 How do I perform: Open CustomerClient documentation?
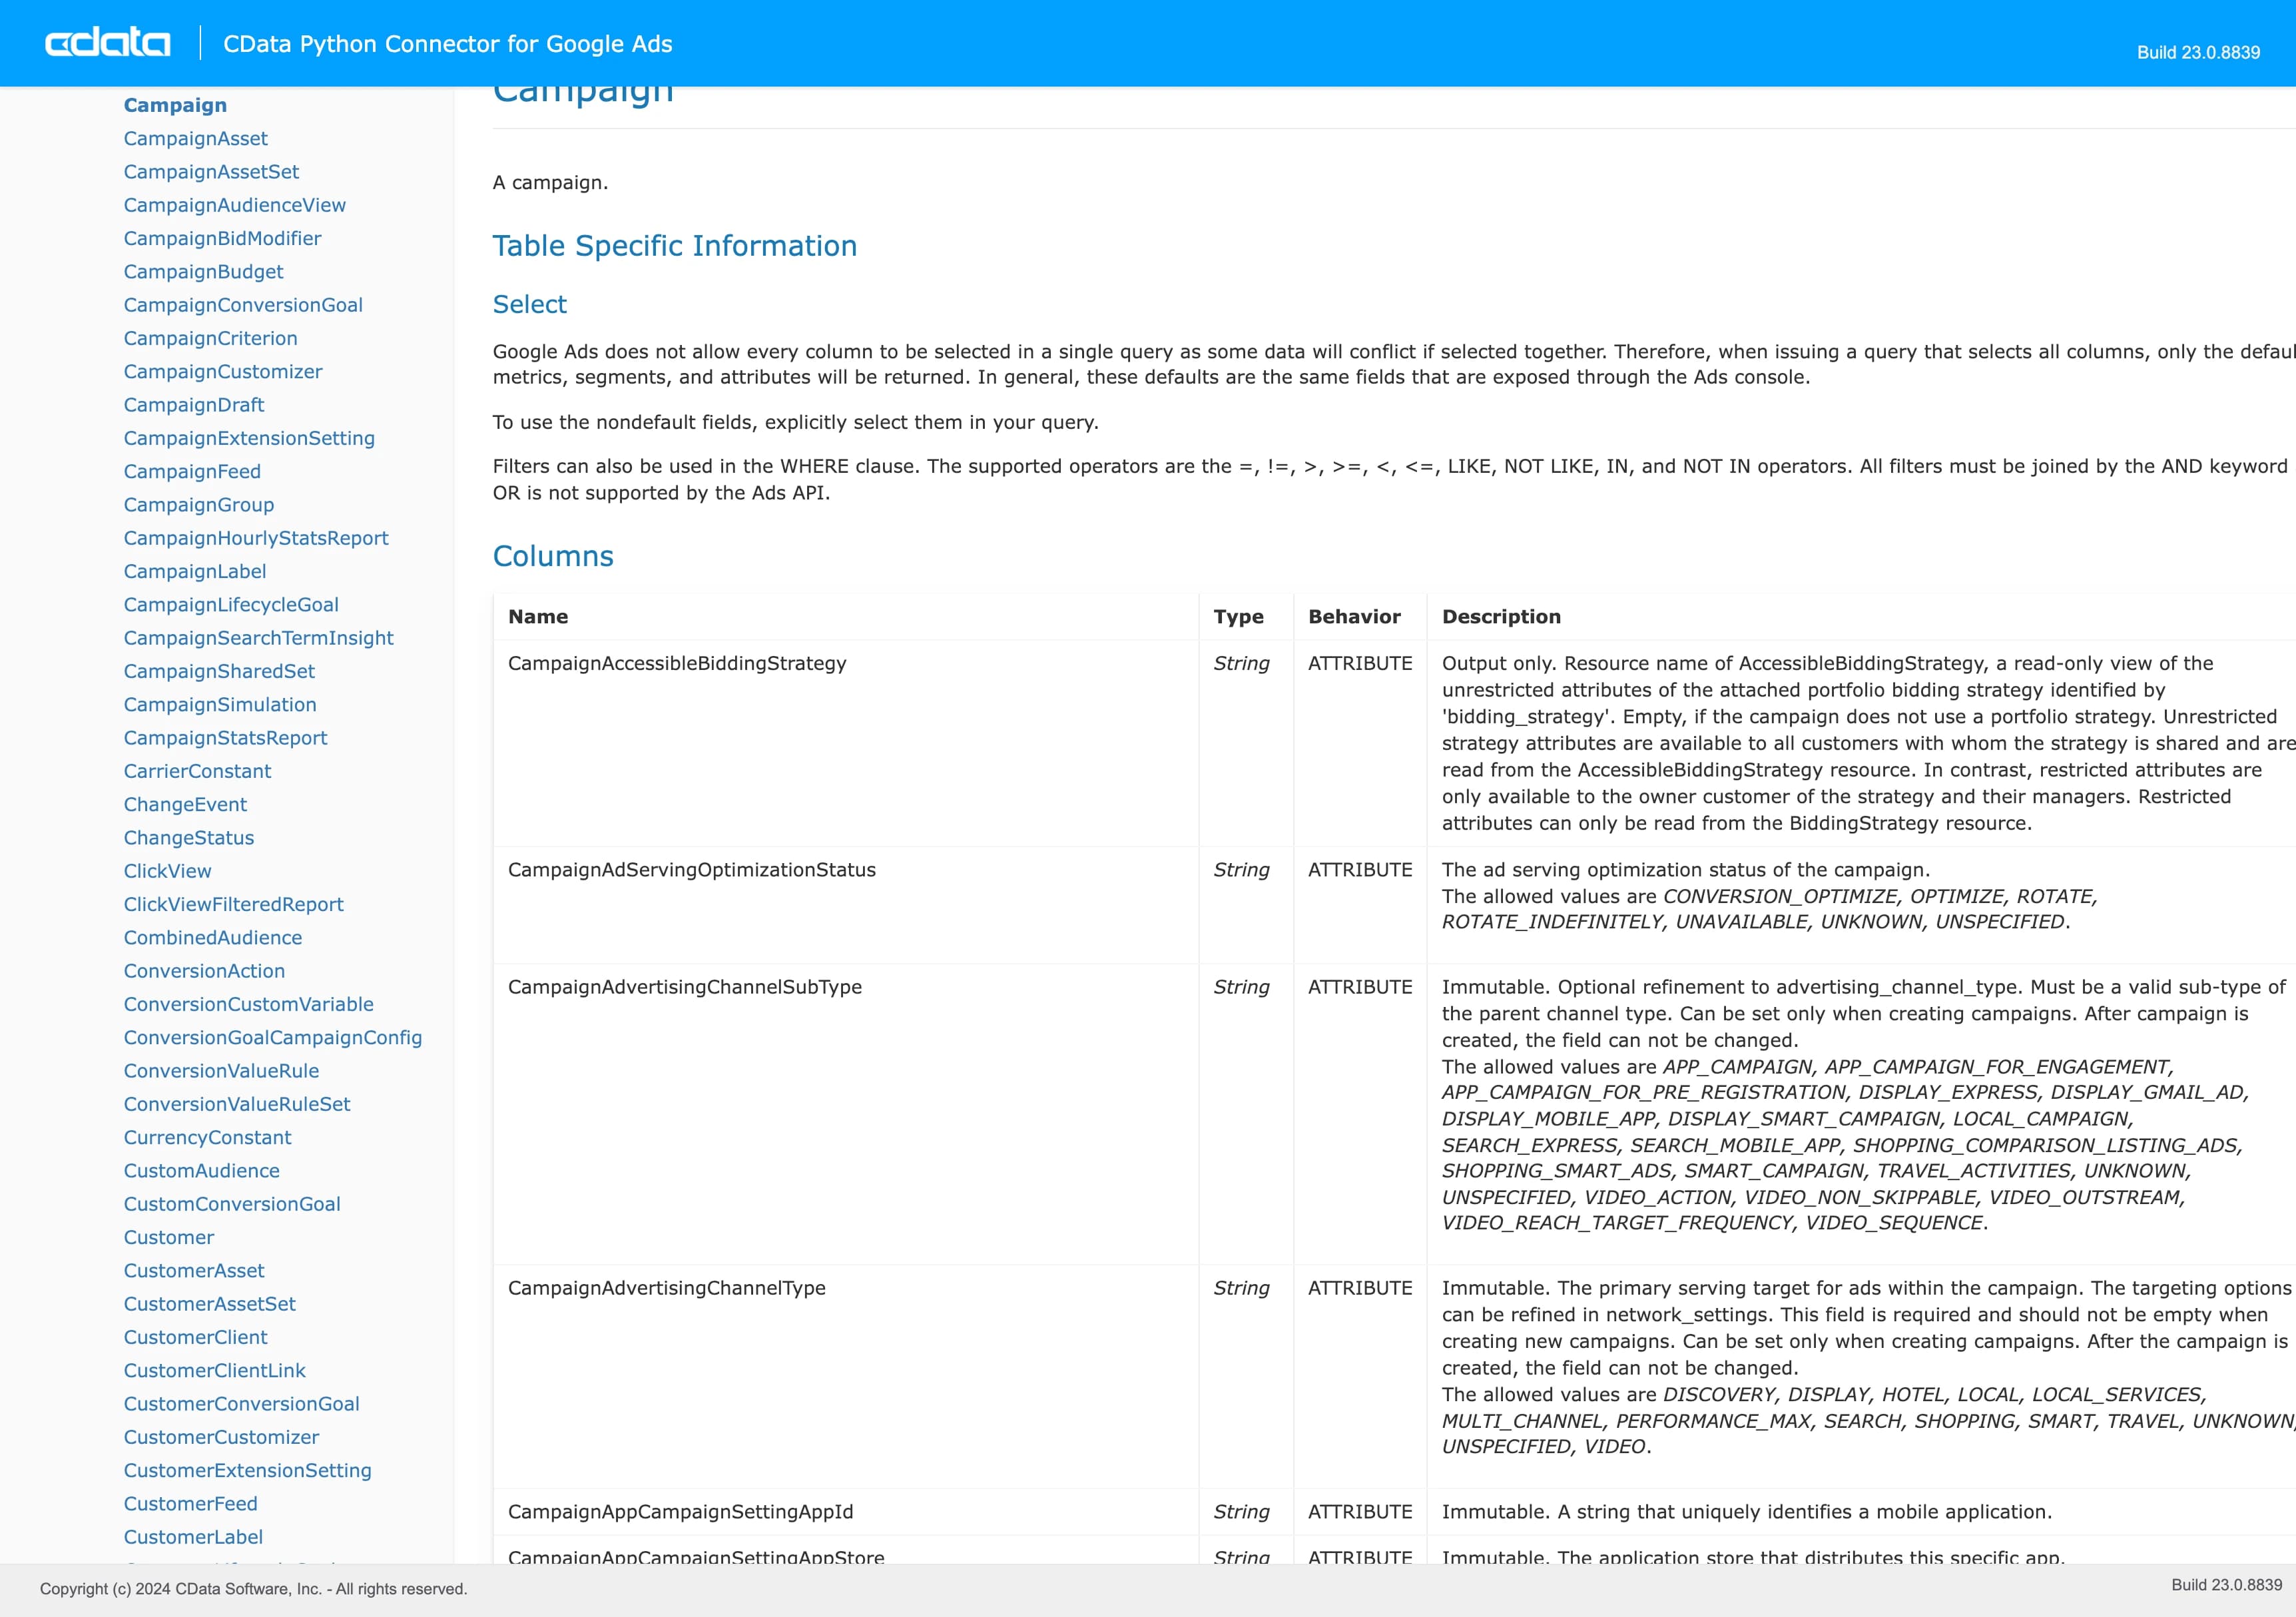(x=195, y=1337)
